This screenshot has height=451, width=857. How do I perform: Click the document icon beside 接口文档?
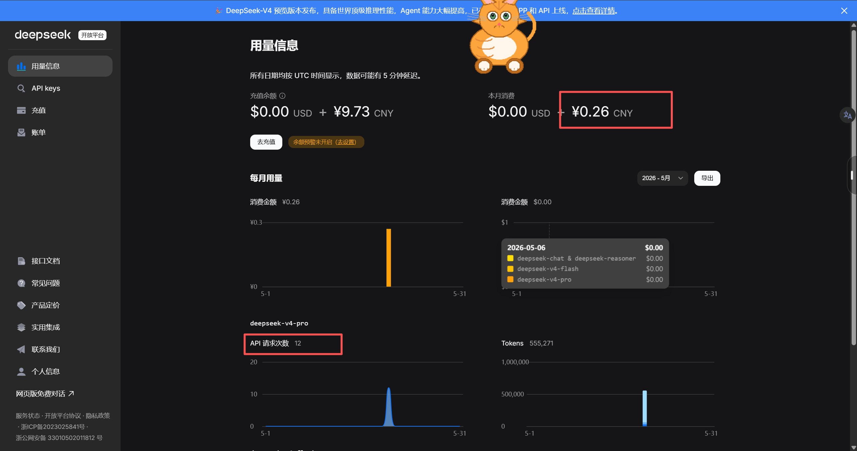tap(21, 261)
